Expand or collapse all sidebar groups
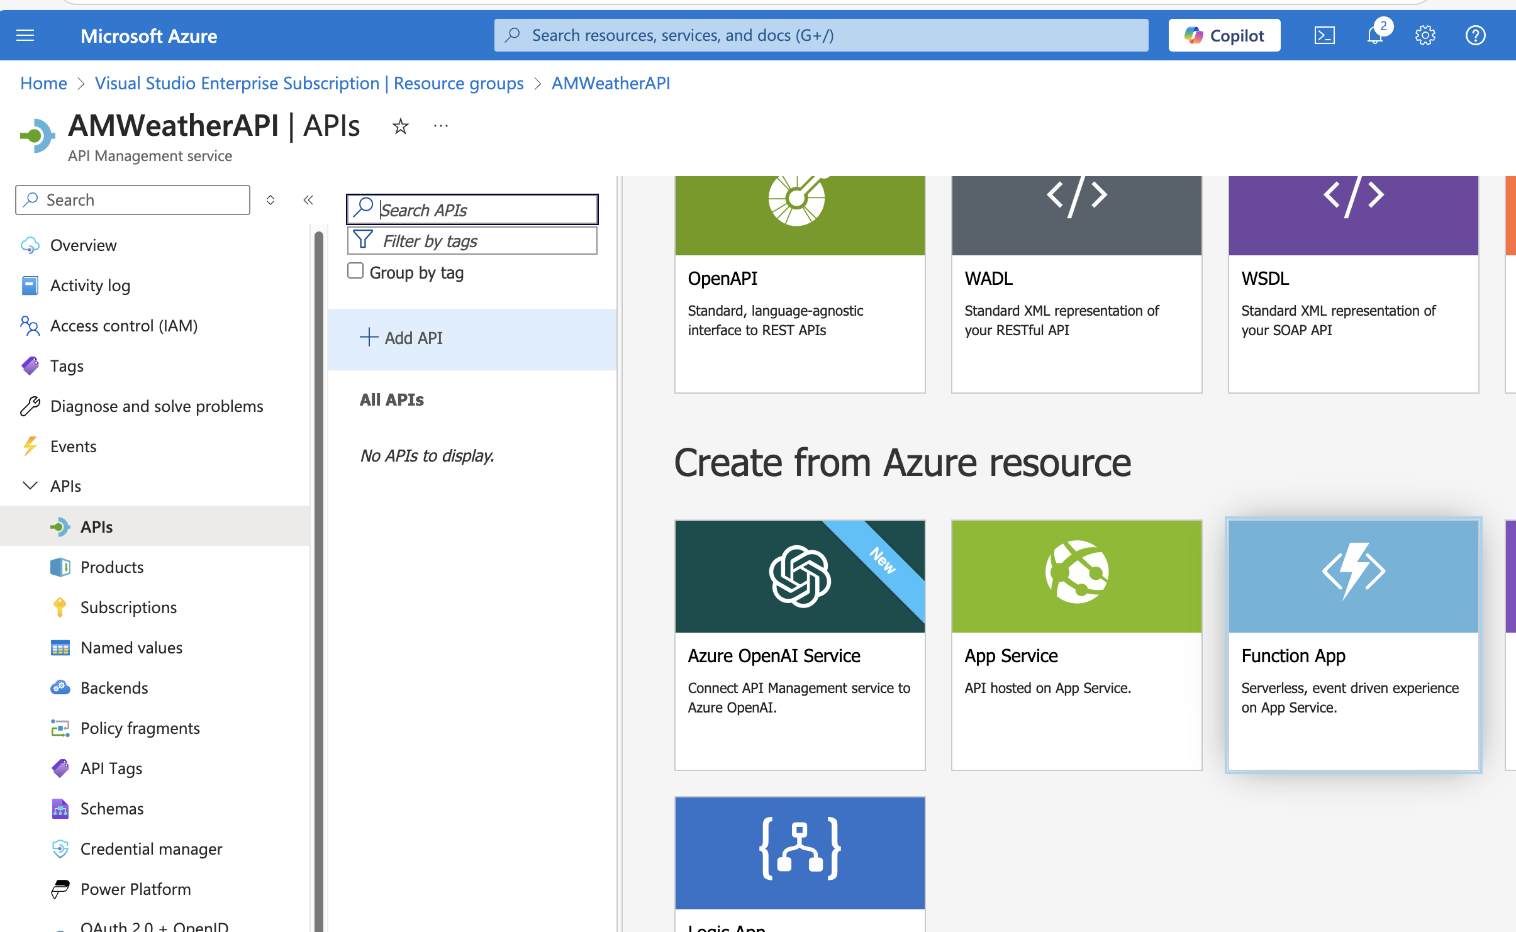This screenshot has height=932, width=1516. [x=270, y=200]
